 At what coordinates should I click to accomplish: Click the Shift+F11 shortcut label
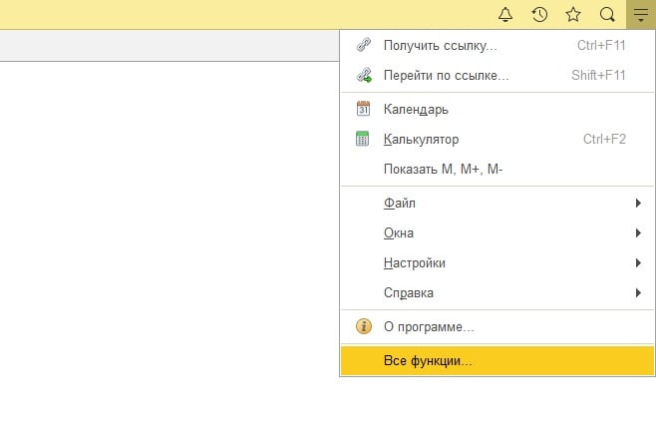599,75
